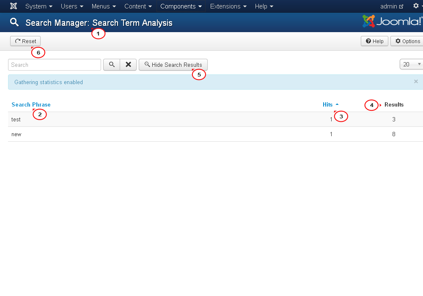Viewport: 423px width, 296px height.
Task: Open the Users menu
Action: (x=72, y=6)
